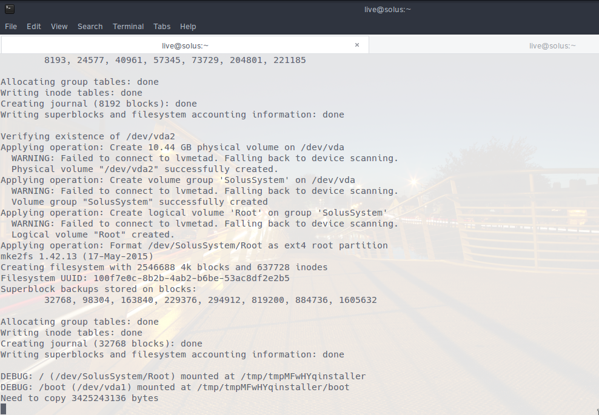Click the superblock list starting with 32768
This screenshot has height=415, width=599.
tap(210, 300)
